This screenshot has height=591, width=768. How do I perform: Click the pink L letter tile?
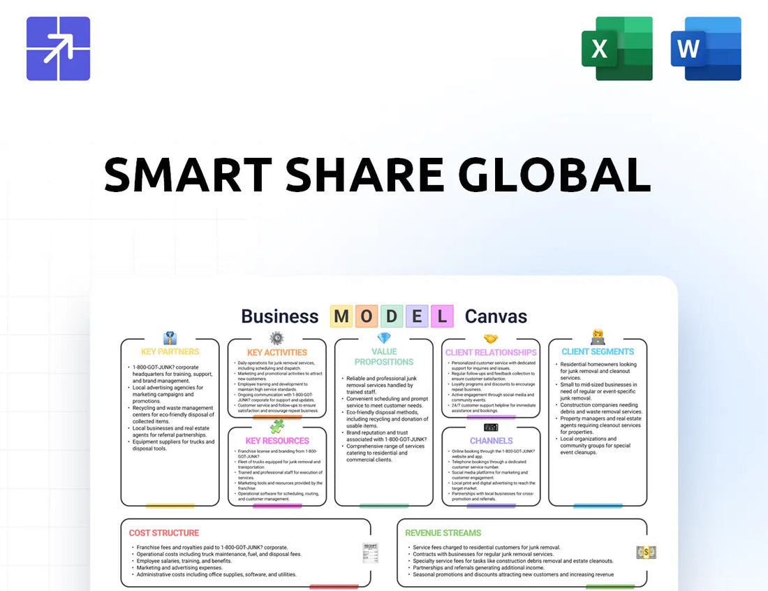(x=442, y=316)
